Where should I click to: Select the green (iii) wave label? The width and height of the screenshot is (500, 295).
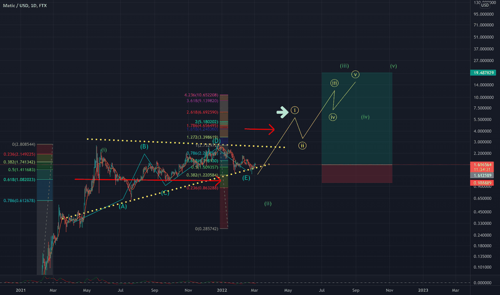pyautogui.click(x=344, y=65)
